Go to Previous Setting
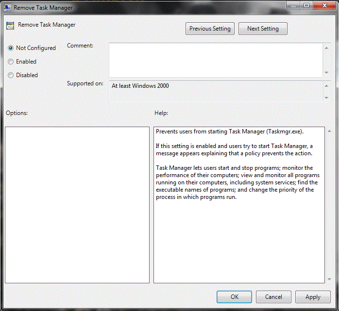This screenshot has width=339, height=311. [210, 29]
